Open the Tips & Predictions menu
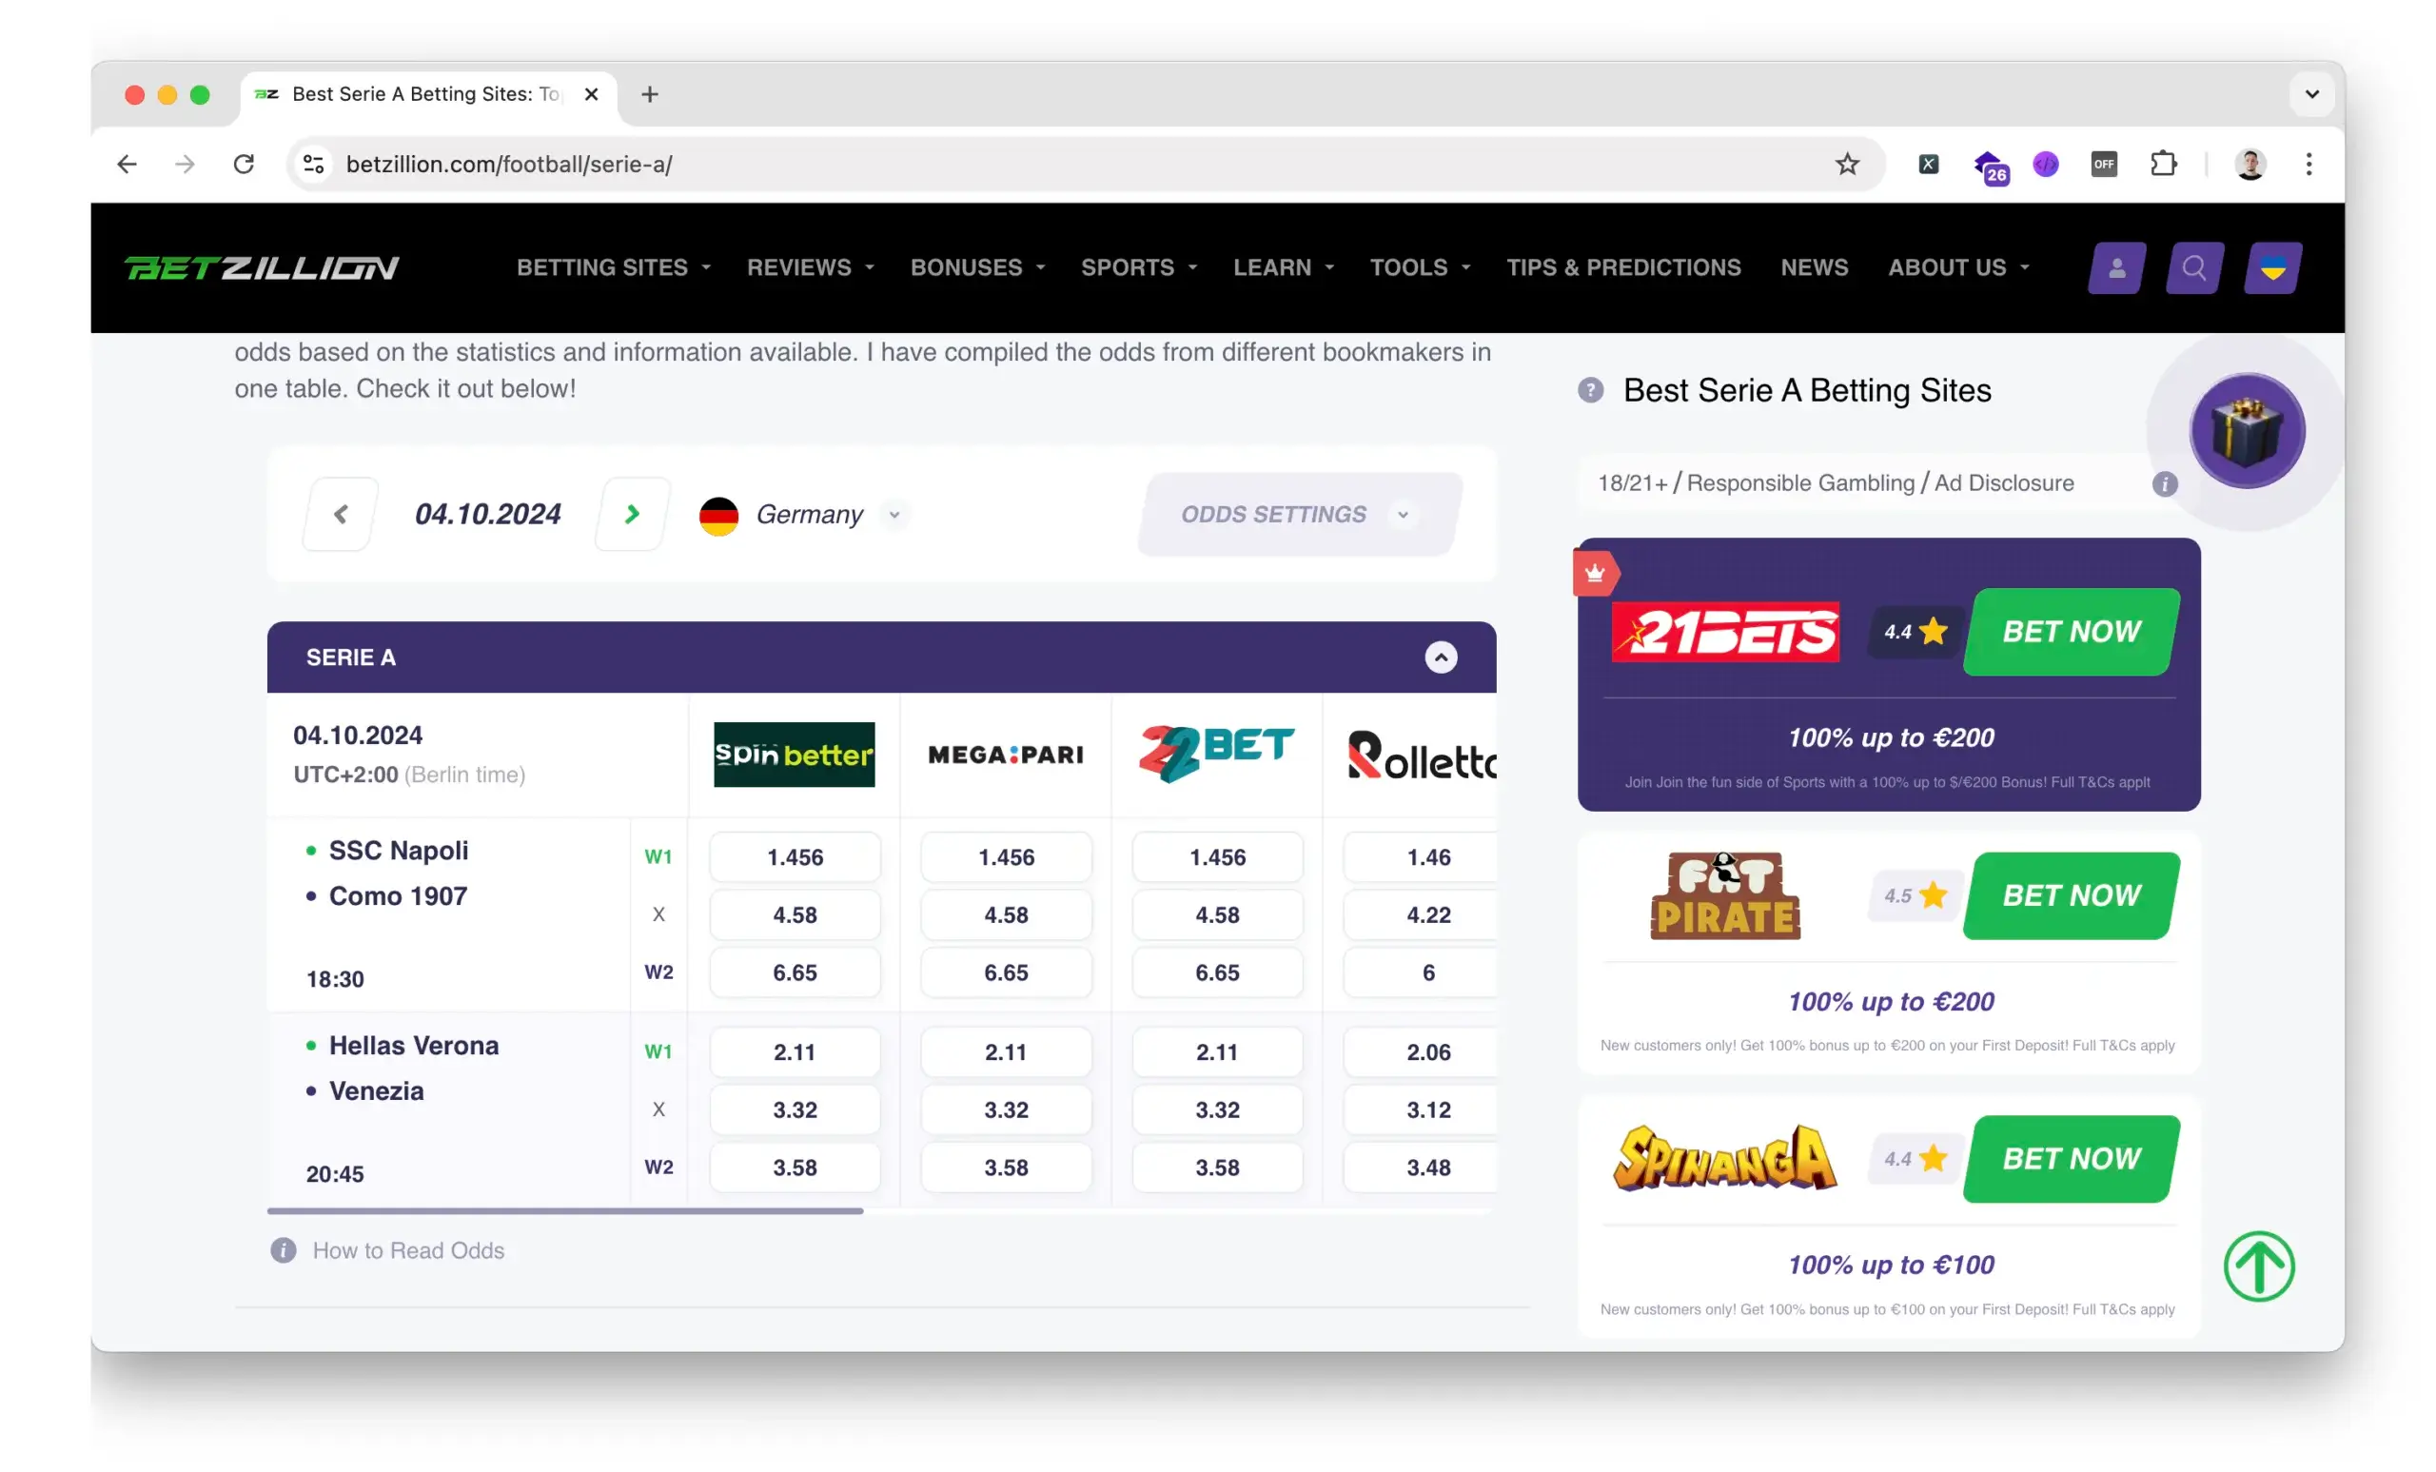 pos(1624,267)
